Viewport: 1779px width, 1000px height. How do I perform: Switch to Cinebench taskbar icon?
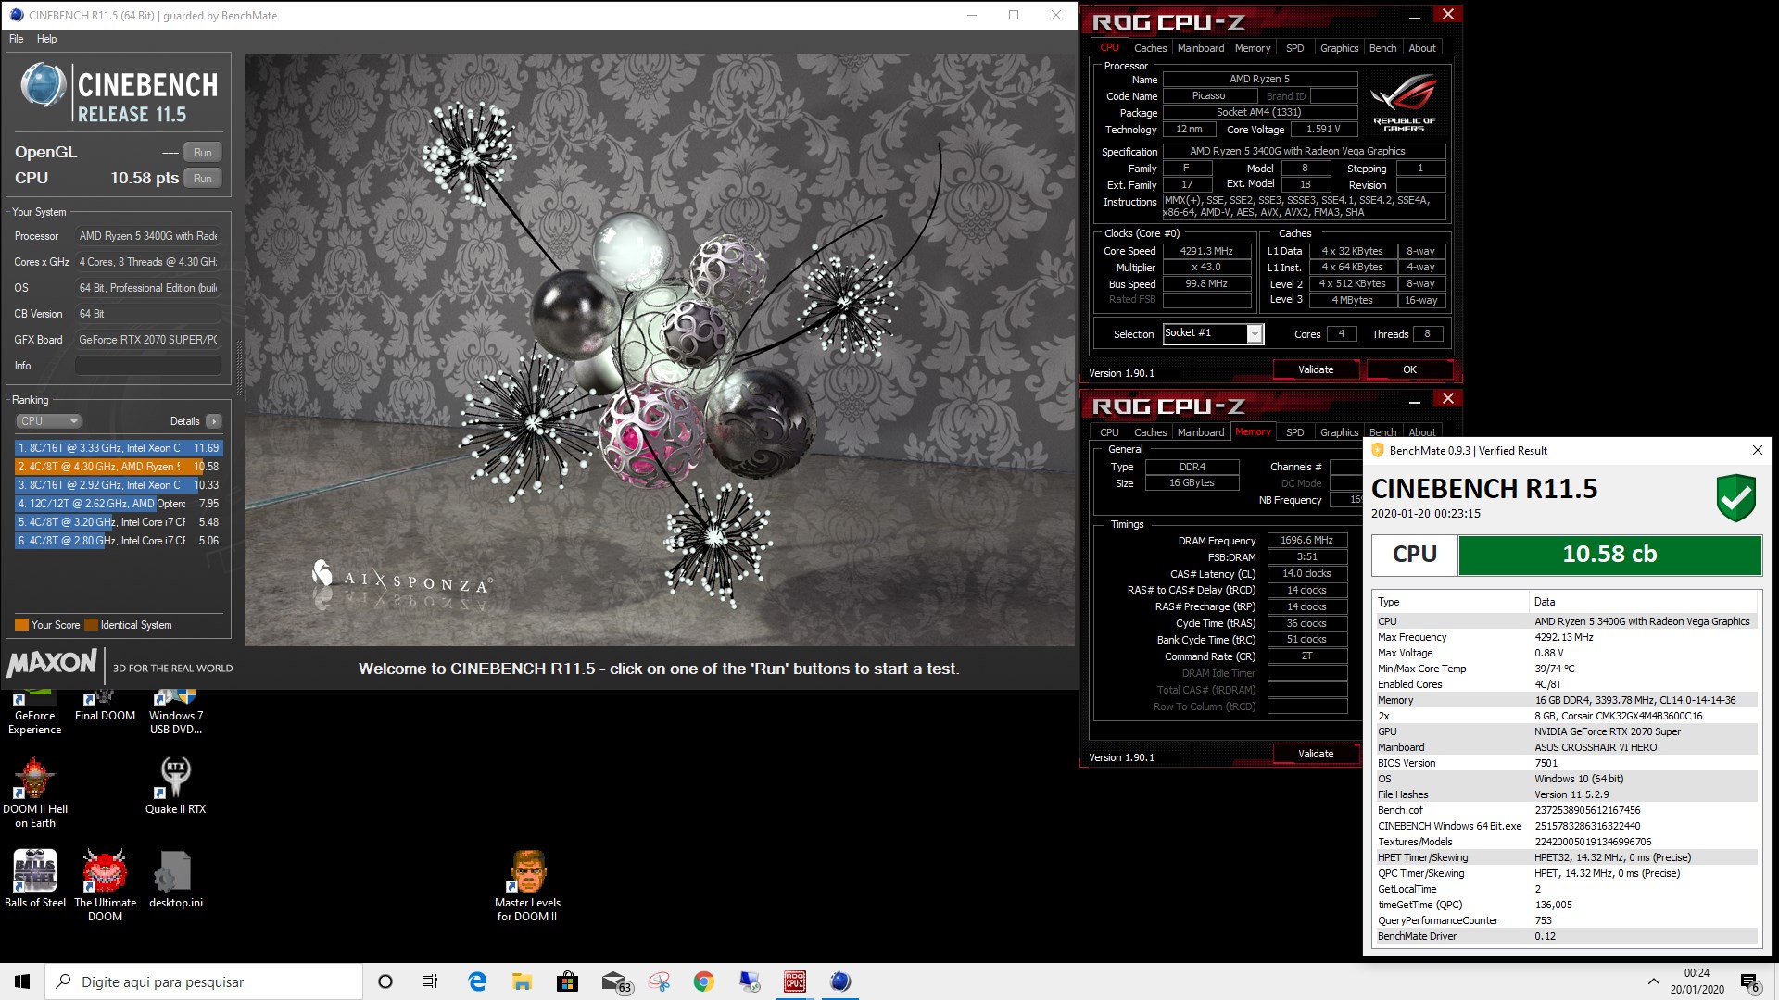pos(839,981)
